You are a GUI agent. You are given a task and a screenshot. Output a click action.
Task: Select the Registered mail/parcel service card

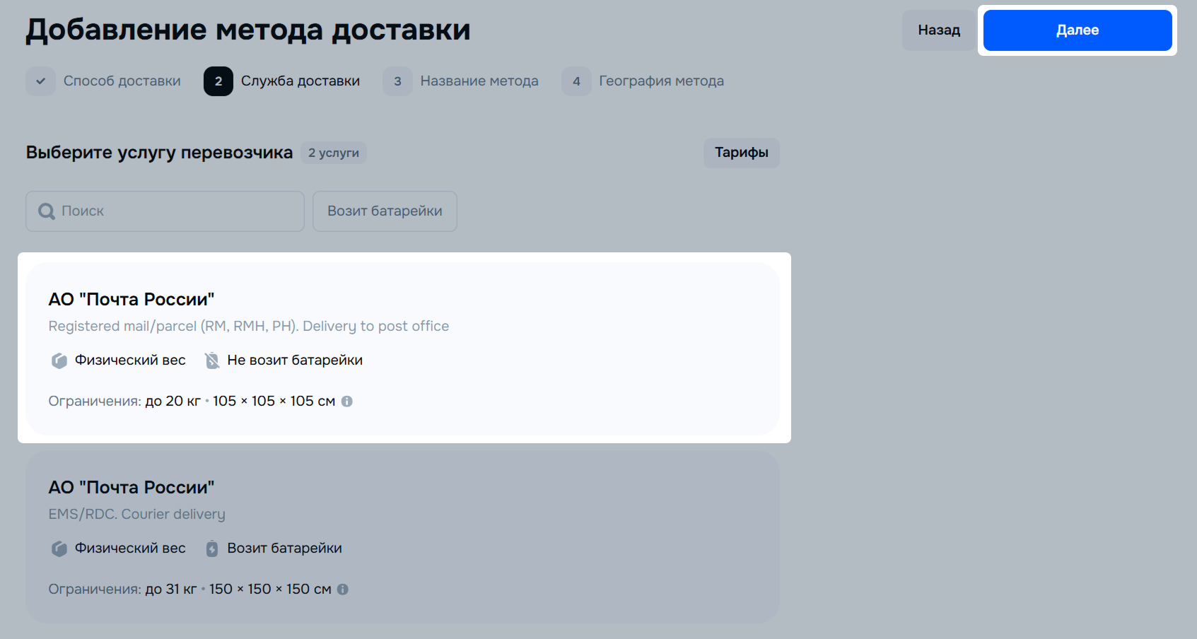(403, 348)
